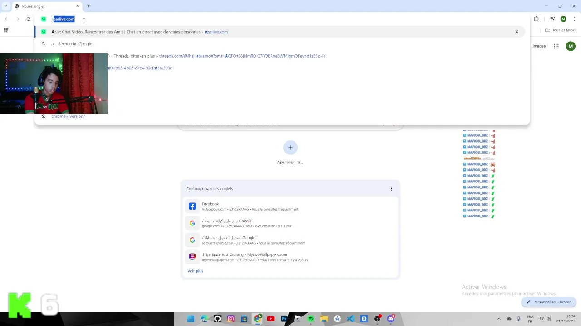This screenshot has height=326, width=581.
Task: Open the Wi-Fi network tray icon
Action: pyautogui.click(x=542, y=319)
